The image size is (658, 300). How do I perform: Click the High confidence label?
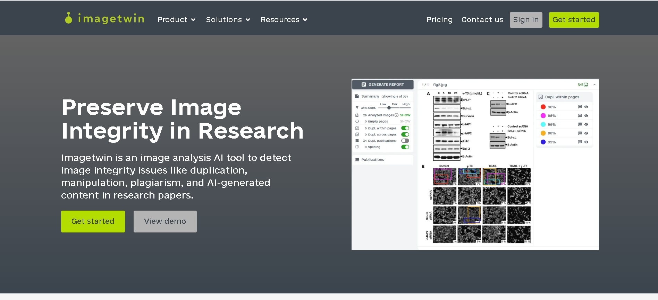click(406, 104)
